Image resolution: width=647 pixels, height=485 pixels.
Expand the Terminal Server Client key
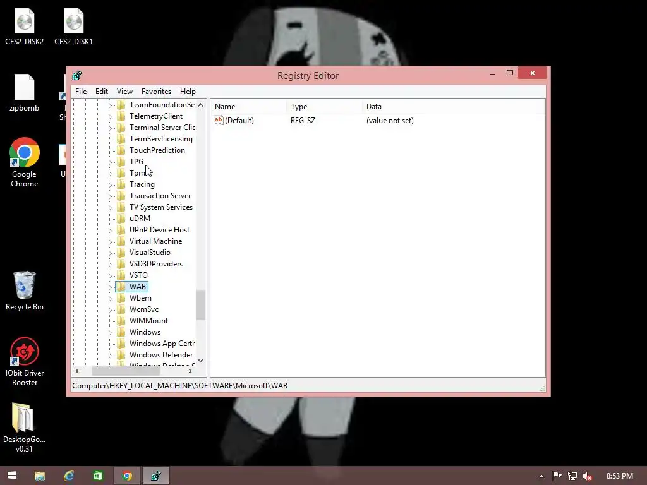click(110, 128)
